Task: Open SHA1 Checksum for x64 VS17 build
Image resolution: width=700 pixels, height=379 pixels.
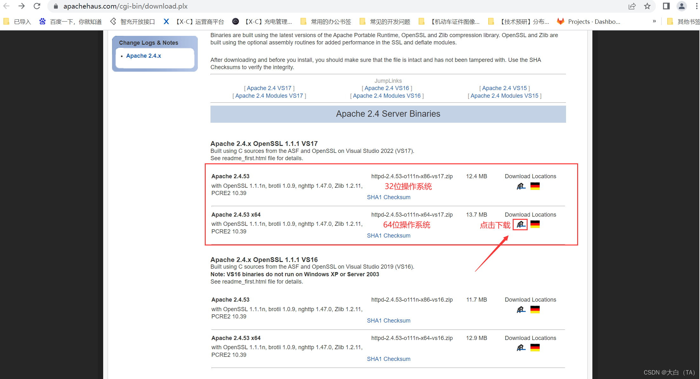Action: click(389, 236)
